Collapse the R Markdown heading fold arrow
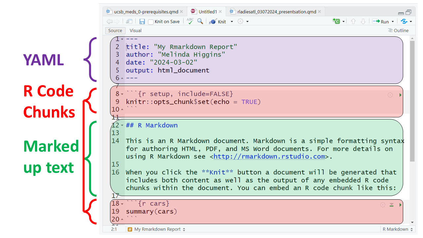Screen dimensions: 423x238 click(x=122, y=126)
